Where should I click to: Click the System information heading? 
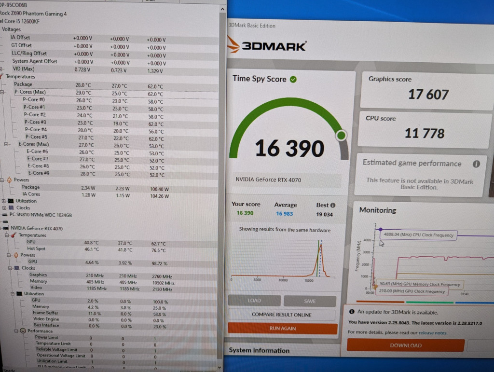click(x=259, y=350)
